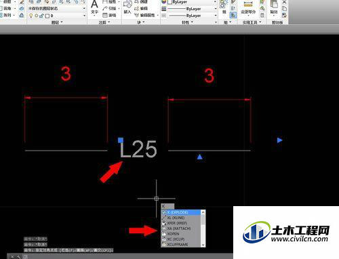Select XFER (XREF) in the autocomplete list
The height and width of the screenshot is (259, 339).
tap(180, 223)
